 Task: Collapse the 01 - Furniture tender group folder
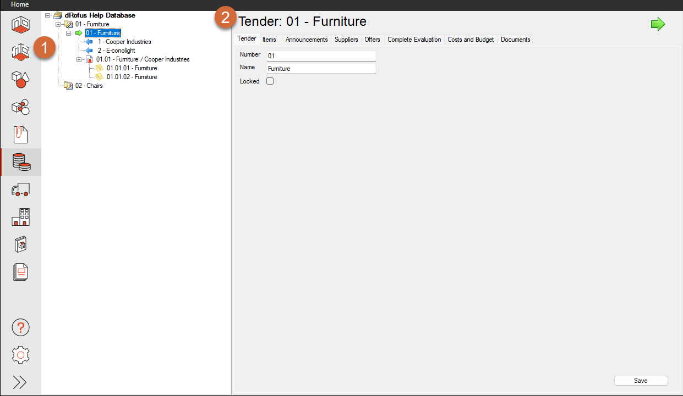click(58, 24)
